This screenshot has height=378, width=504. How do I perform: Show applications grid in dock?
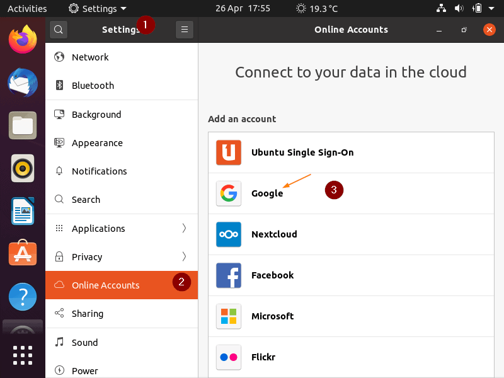point(23,355)
